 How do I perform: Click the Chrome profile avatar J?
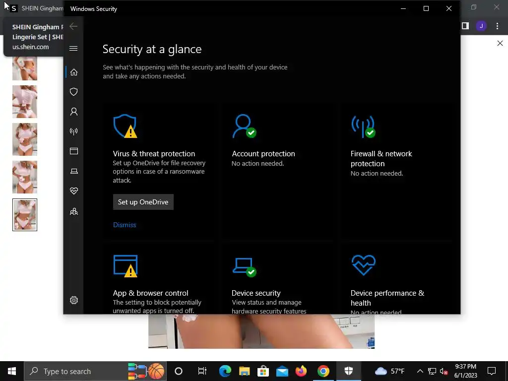481,26
